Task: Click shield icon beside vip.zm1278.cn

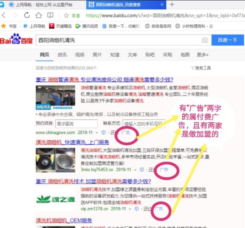Action: click(x=137, y=209)
